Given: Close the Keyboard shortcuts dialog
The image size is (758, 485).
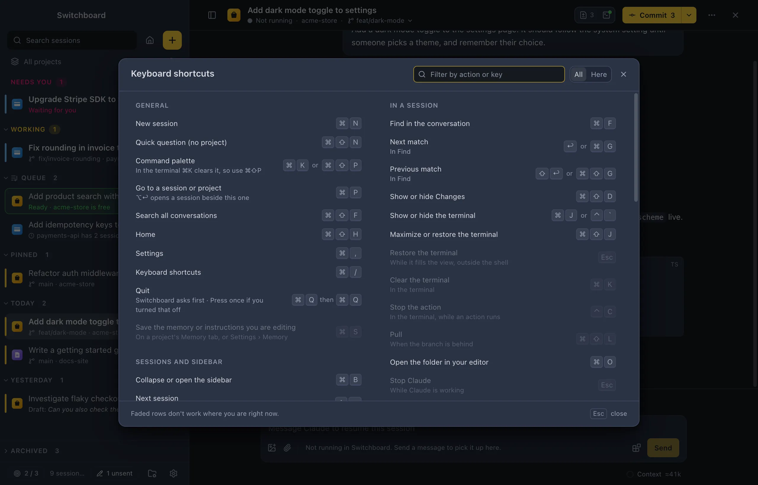Looking at the screenshot, I should [623, 74].
